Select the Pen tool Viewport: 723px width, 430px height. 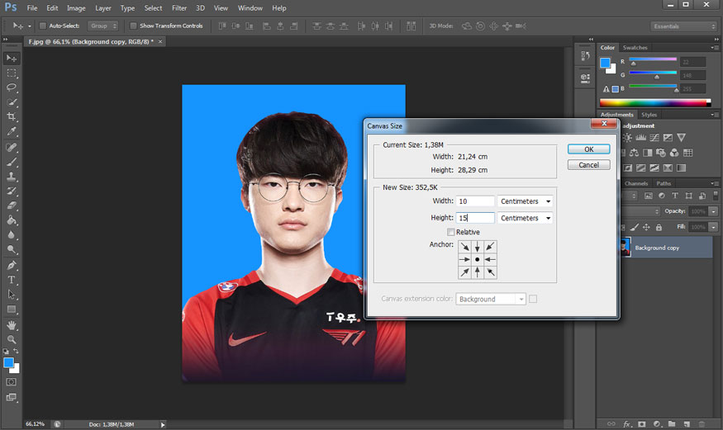(x=12, y=265)
